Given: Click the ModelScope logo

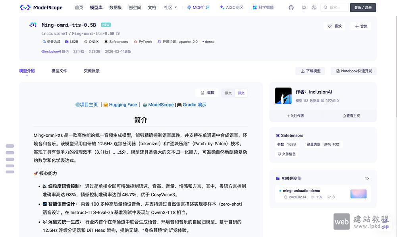Looking at the screenshot, I should (x=25, y=7).
